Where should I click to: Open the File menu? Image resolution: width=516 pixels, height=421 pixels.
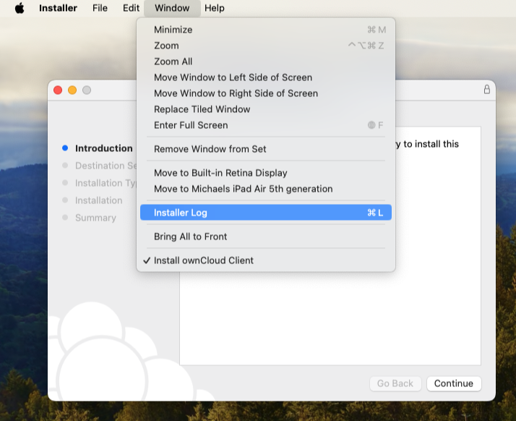click(x=100, y=8)
